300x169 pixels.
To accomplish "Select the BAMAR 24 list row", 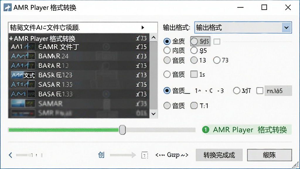I will click(79, 56).
